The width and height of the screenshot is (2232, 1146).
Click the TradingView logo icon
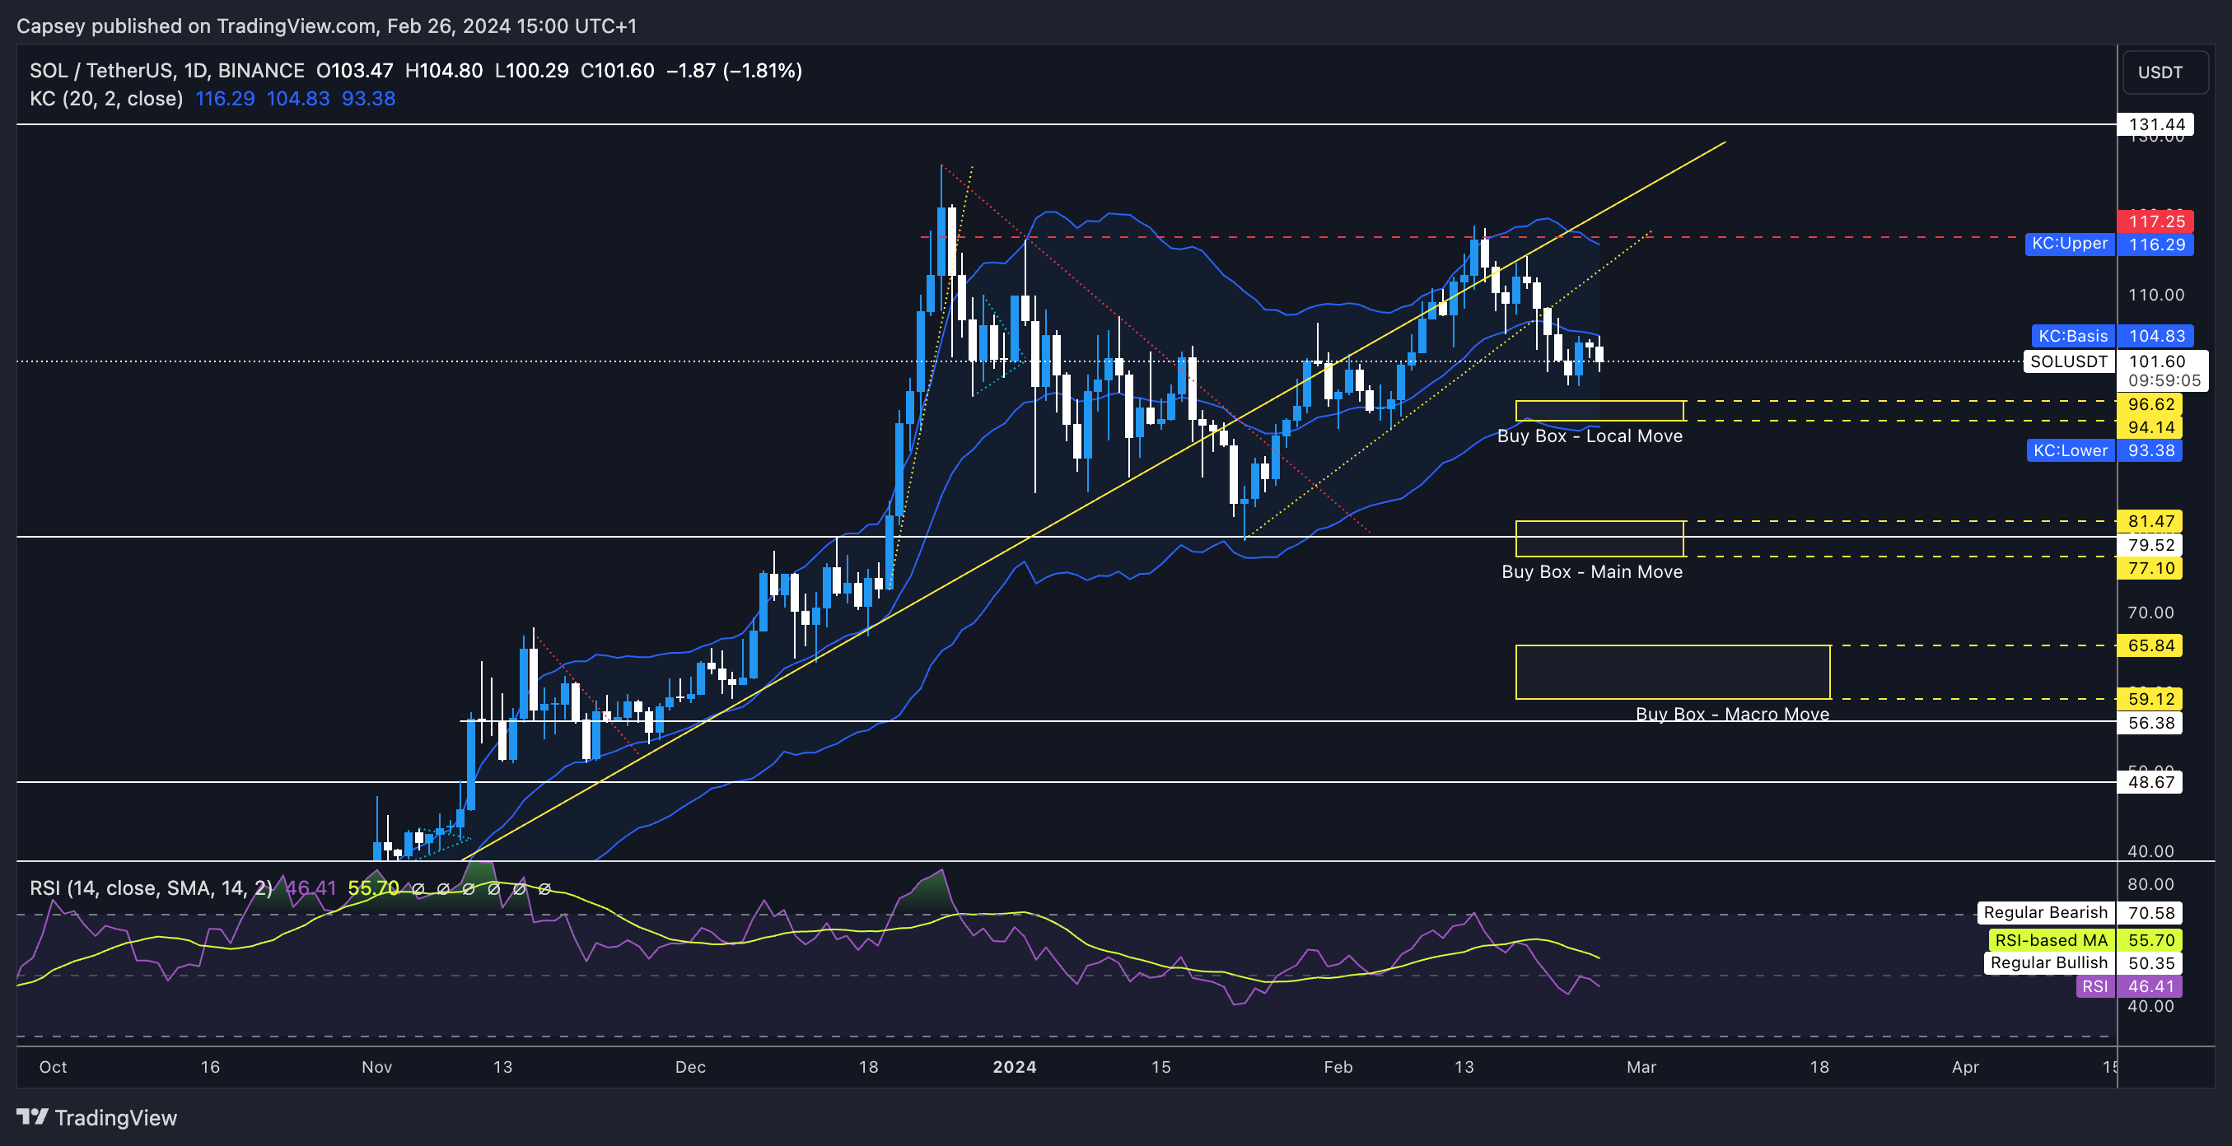click(33, 1116)
